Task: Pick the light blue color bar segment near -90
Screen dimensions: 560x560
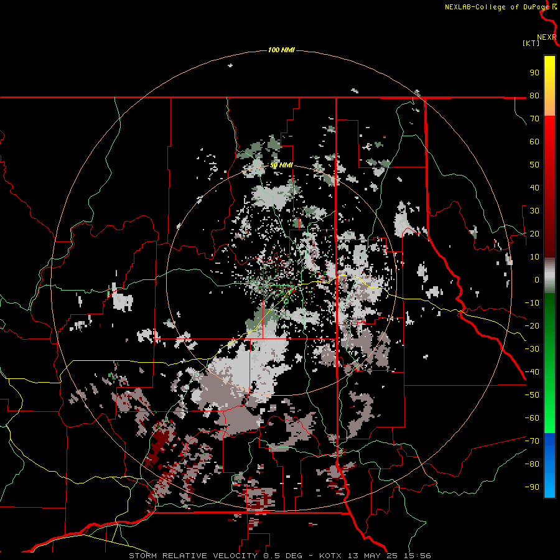Action: click(x=549, y=487)
